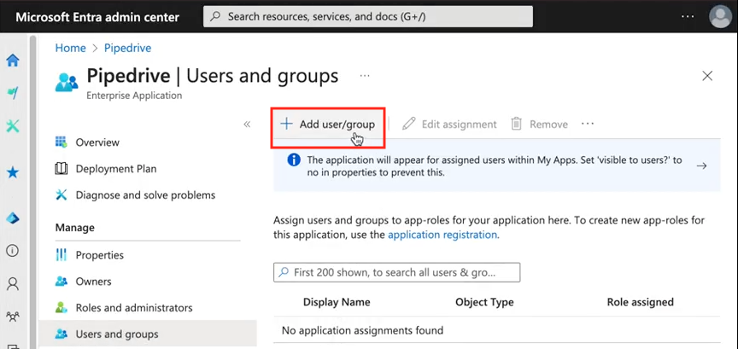Open the ellipsis menu beside page title

pyautogui.click(x=365, y=76)
